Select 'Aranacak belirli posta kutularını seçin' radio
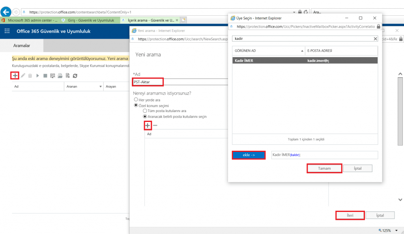This screenshot has height=234, width=404. [144, 117]
